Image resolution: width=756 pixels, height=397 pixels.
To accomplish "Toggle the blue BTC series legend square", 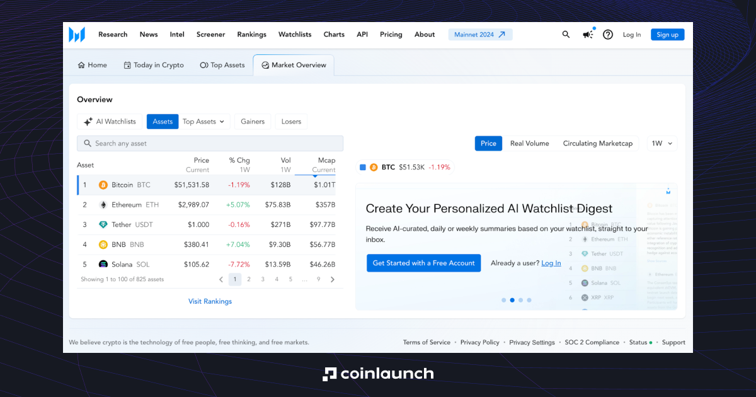I will pyautogui.click(x=362, y=167).
